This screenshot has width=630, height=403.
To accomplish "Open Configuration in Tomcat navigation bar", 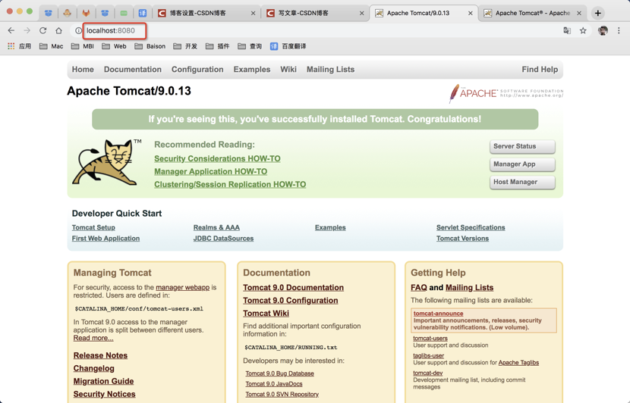I will coord(197,70).
